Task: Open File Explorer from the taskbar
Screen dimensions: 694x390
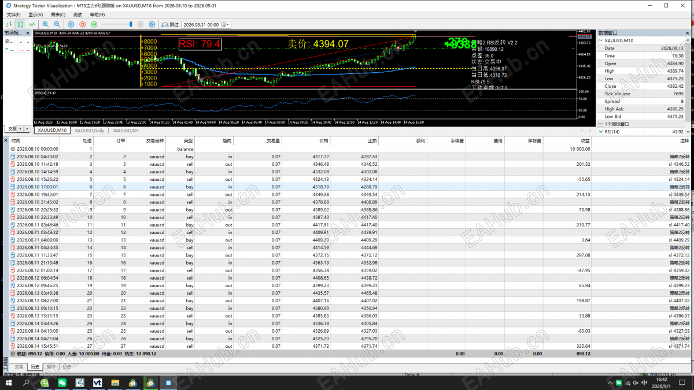Action: point(115,382)
